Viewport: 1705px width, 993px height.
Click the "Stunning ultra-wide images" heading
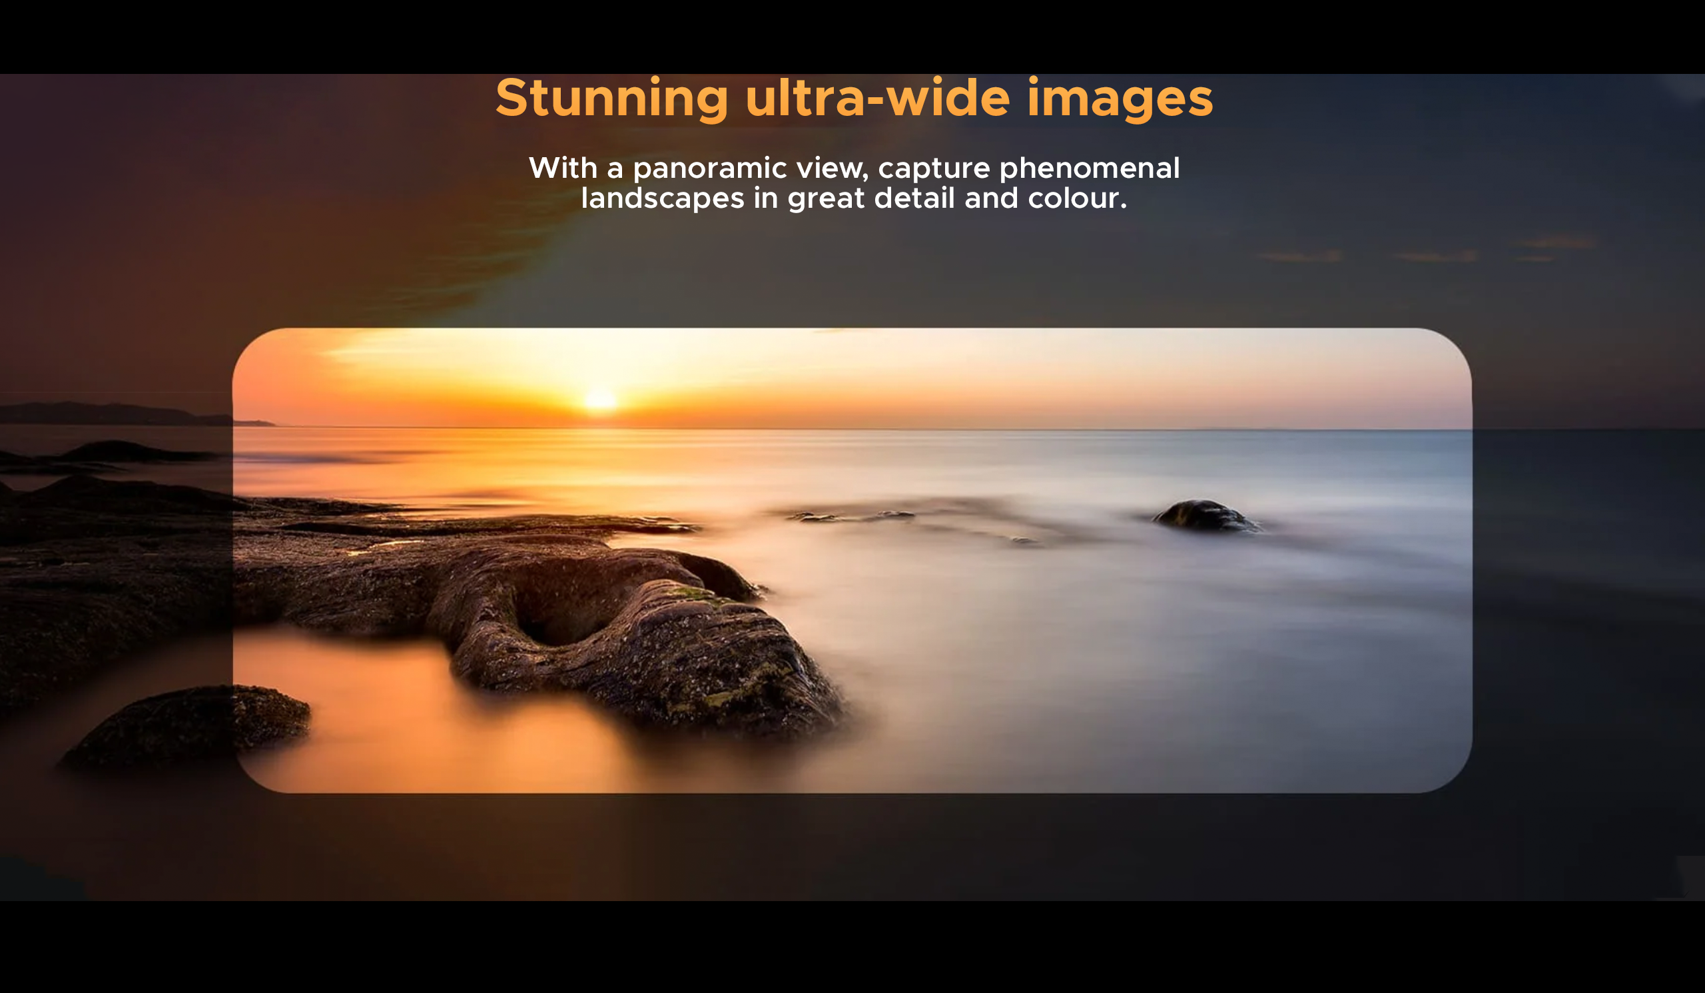tap(854, 99)
